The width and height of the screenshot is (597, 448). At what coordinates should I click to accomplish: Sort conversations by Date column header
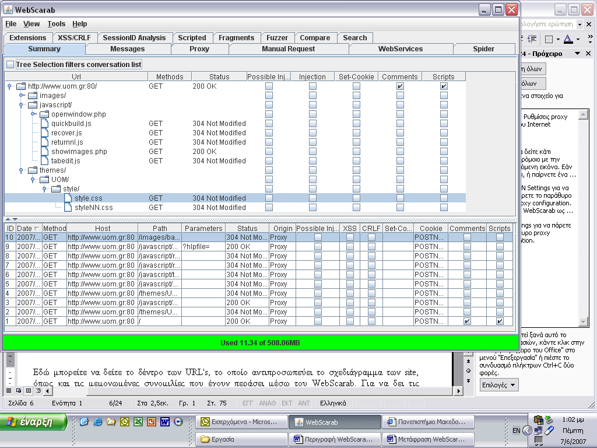point(28,228)
